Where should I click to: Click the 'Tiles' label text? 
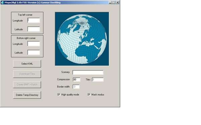[x=88, y=79]
